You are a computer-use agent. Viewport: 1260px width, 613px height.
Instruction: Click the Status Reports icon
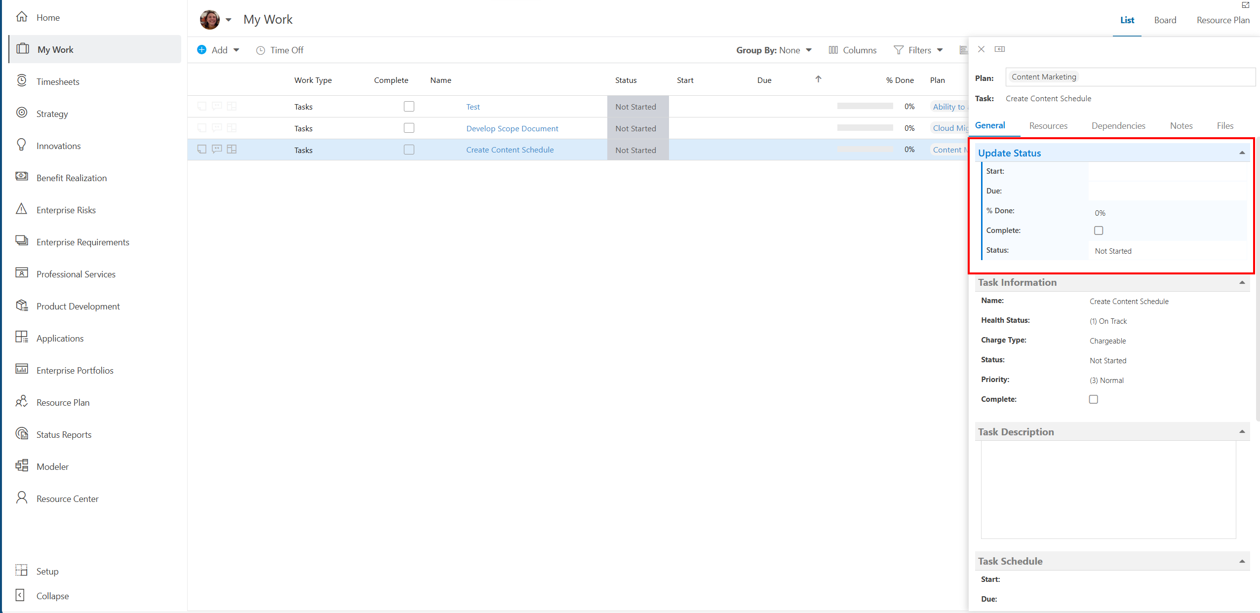coord(22,433)
